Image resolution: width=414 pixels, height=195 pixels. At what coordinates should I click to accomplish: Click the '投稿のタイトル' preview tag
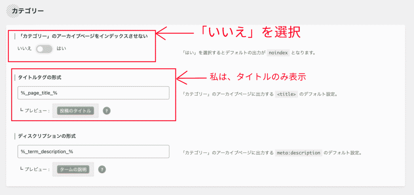76,111
